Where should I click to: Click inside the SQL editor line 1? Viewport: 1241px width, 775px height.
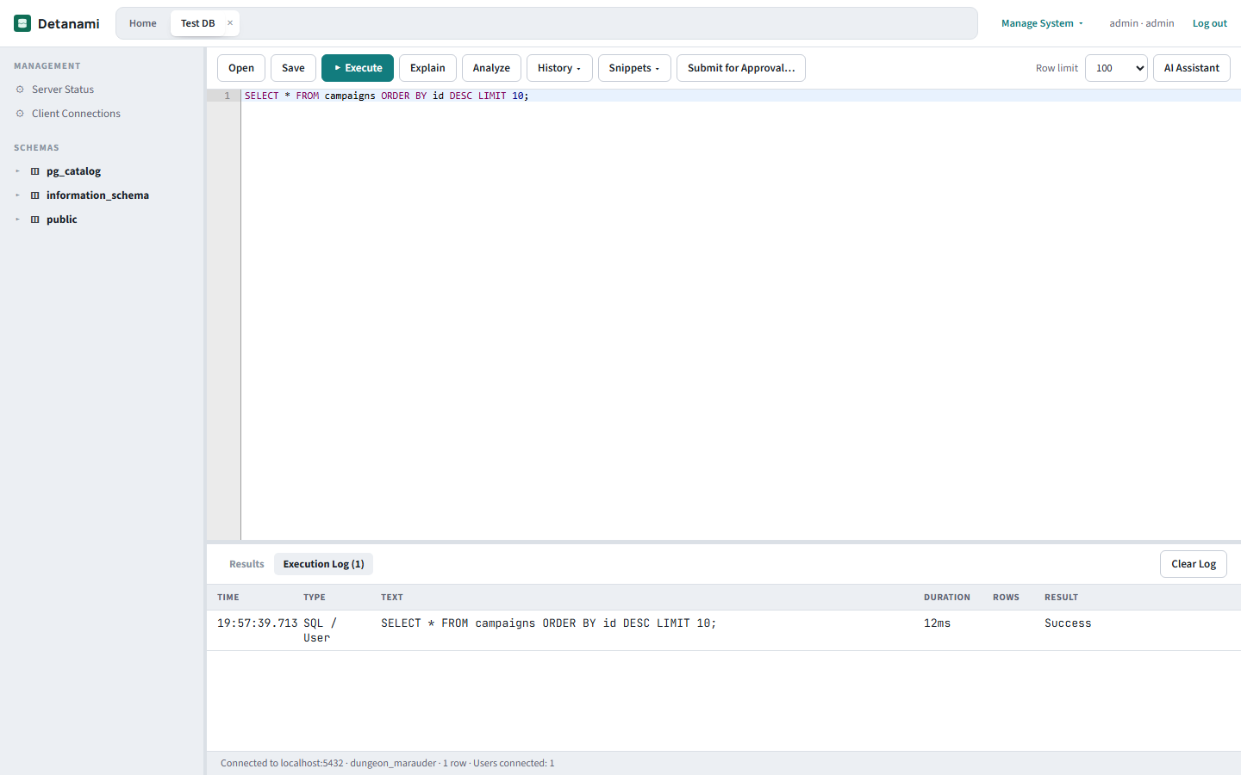coord(741,96)
